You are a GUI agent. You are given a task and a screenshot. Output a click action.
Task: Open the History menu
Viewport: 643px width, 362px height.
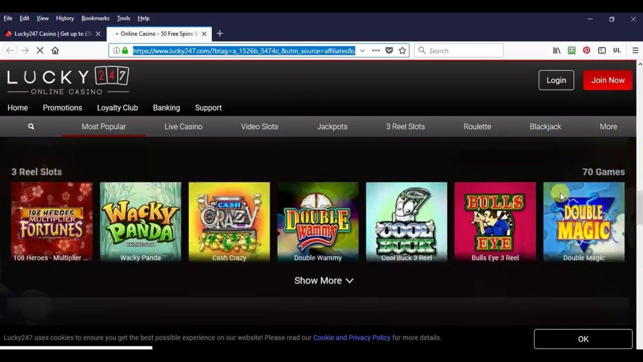click(65, 18)
